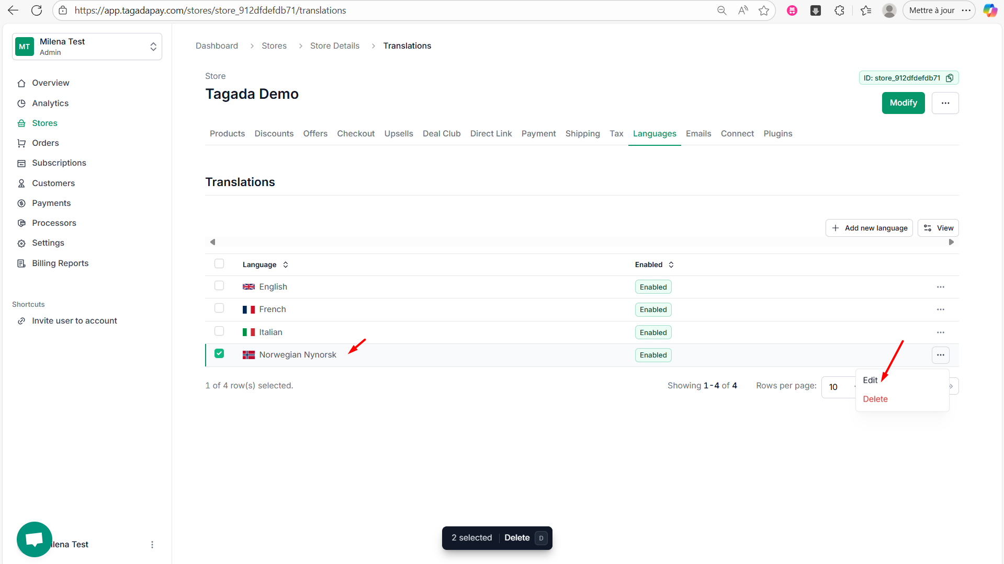The width and height of the screenshot is (1004, 564).
Task: Check the French row checkbox
Action: (219, 308)
